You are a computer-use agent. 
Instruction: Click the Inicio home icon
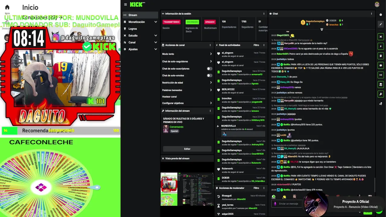(x=7, y=7)
